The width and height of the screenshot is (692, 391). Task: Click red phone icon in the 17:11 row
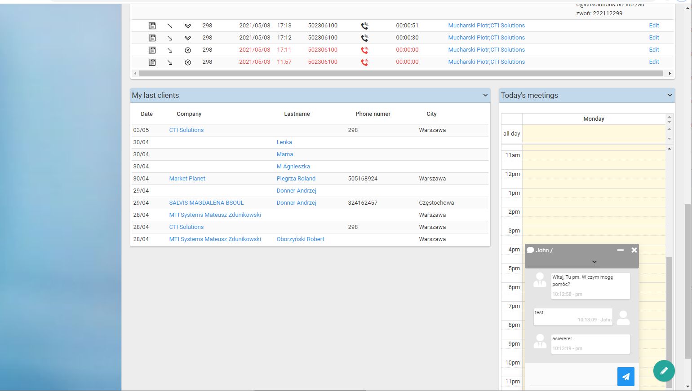click(364, 50)
